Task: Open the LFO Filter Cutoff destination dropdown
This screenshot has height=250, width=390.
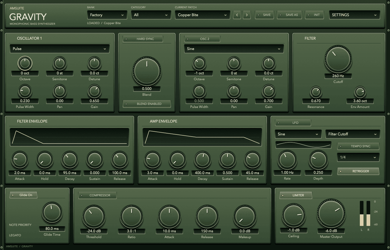Action: (353, 134)
